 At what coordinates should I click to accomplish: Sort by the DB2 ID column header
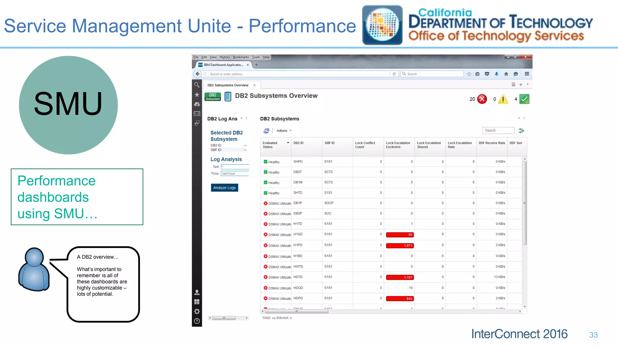307,147
